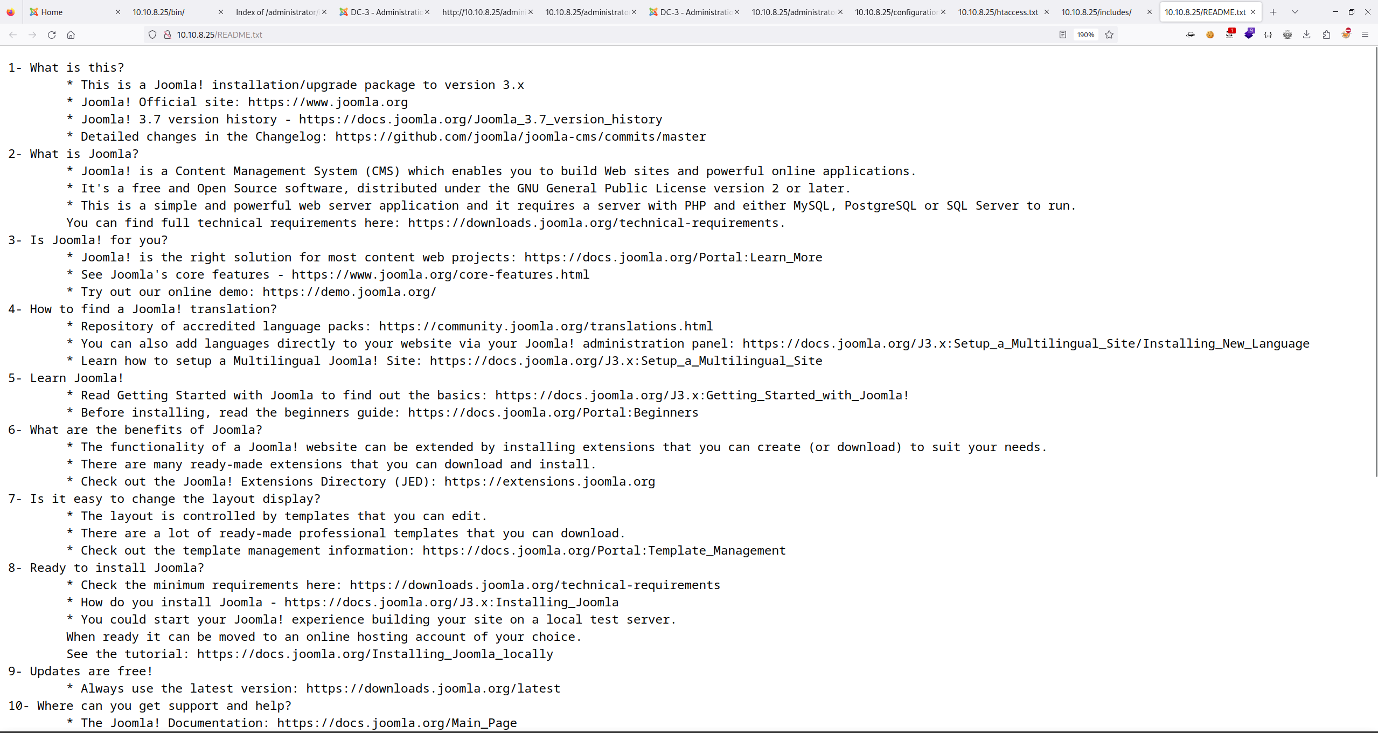The height and width of the screenshot is (733, 1378).
Task: Close the Index of /administrator/ tab
Action: point(324,12)
